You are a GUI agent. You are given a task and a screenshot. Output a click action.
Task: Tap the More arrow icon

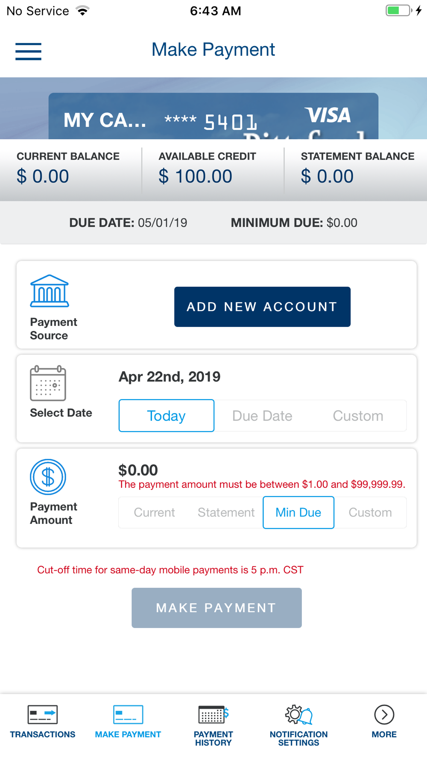click(384, 715)
